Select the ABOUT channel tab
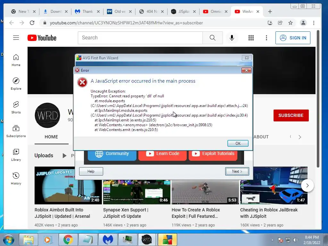The height and width of the screenshot is (246, 328). 261,137
